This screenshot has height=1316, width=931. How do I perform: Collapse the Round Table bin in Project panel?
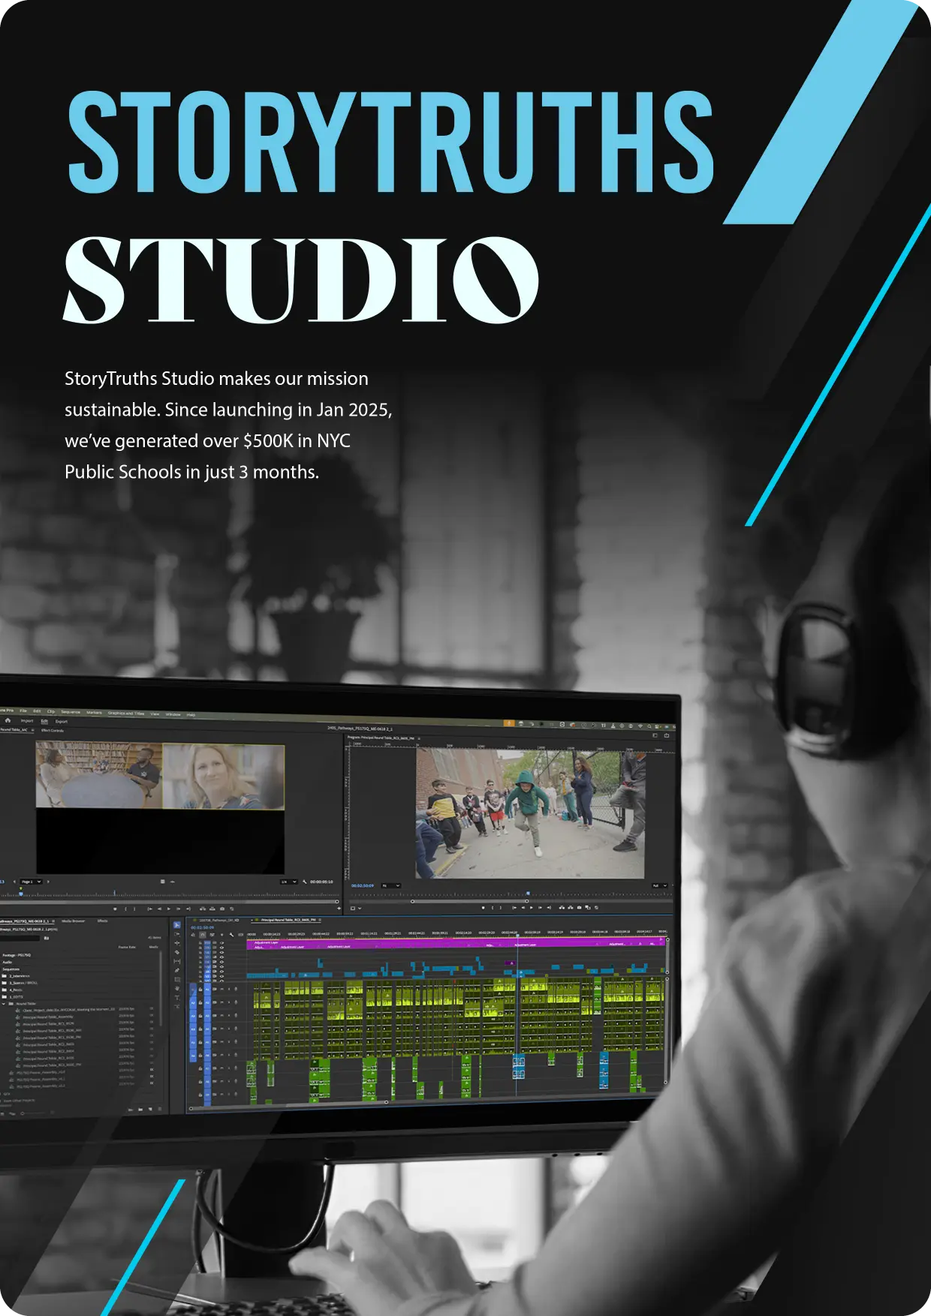pos(4,1004)
